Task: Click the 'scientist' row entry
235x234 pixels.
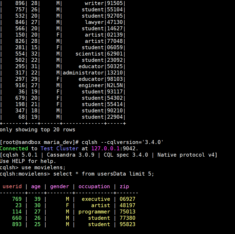Action: [90, 54]
